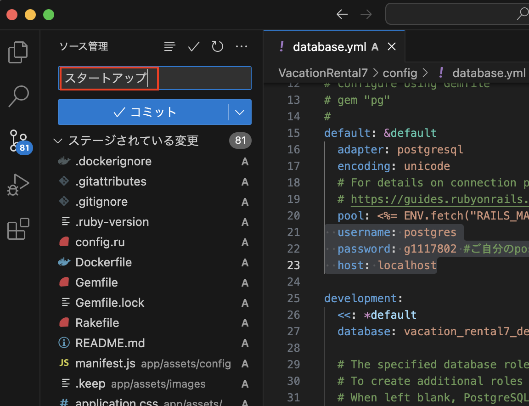Open the source control more actions menu
This screenshot has width=529, height=406.
242,46
